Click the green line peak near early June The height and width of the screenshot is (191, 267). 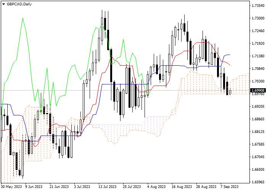click(23, 18)
